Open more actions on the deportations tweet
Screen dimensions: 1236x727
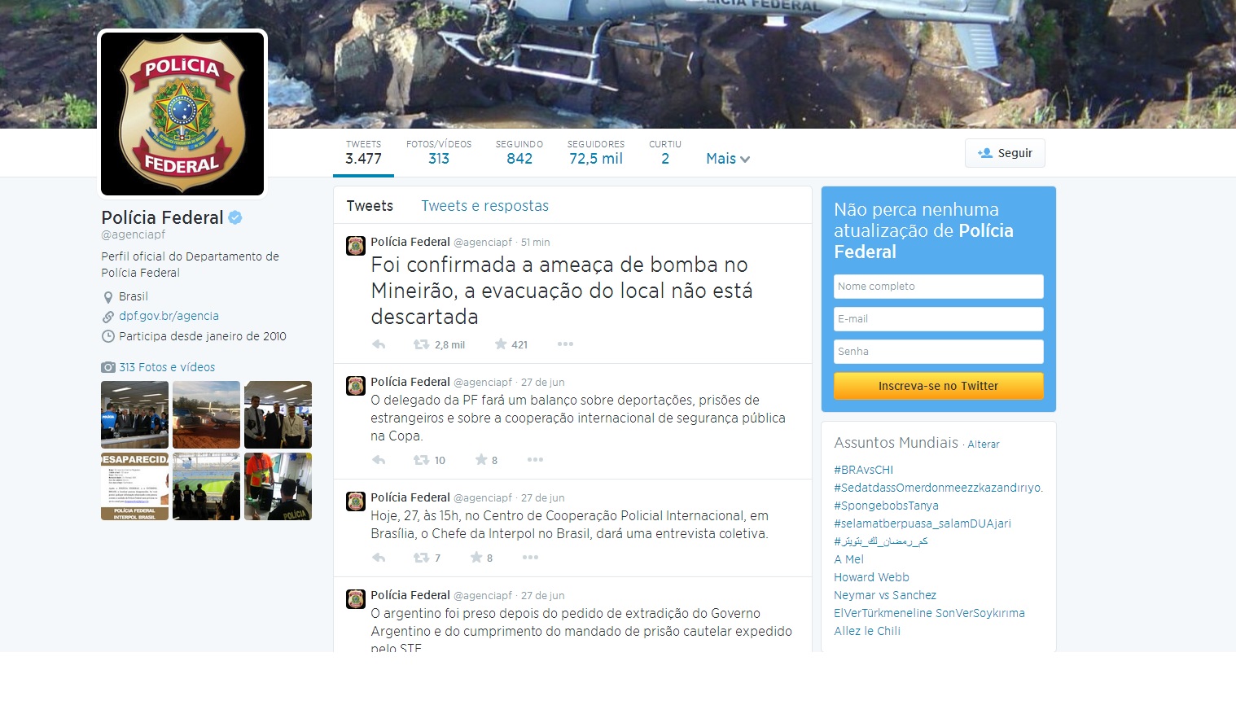[535, 460]
